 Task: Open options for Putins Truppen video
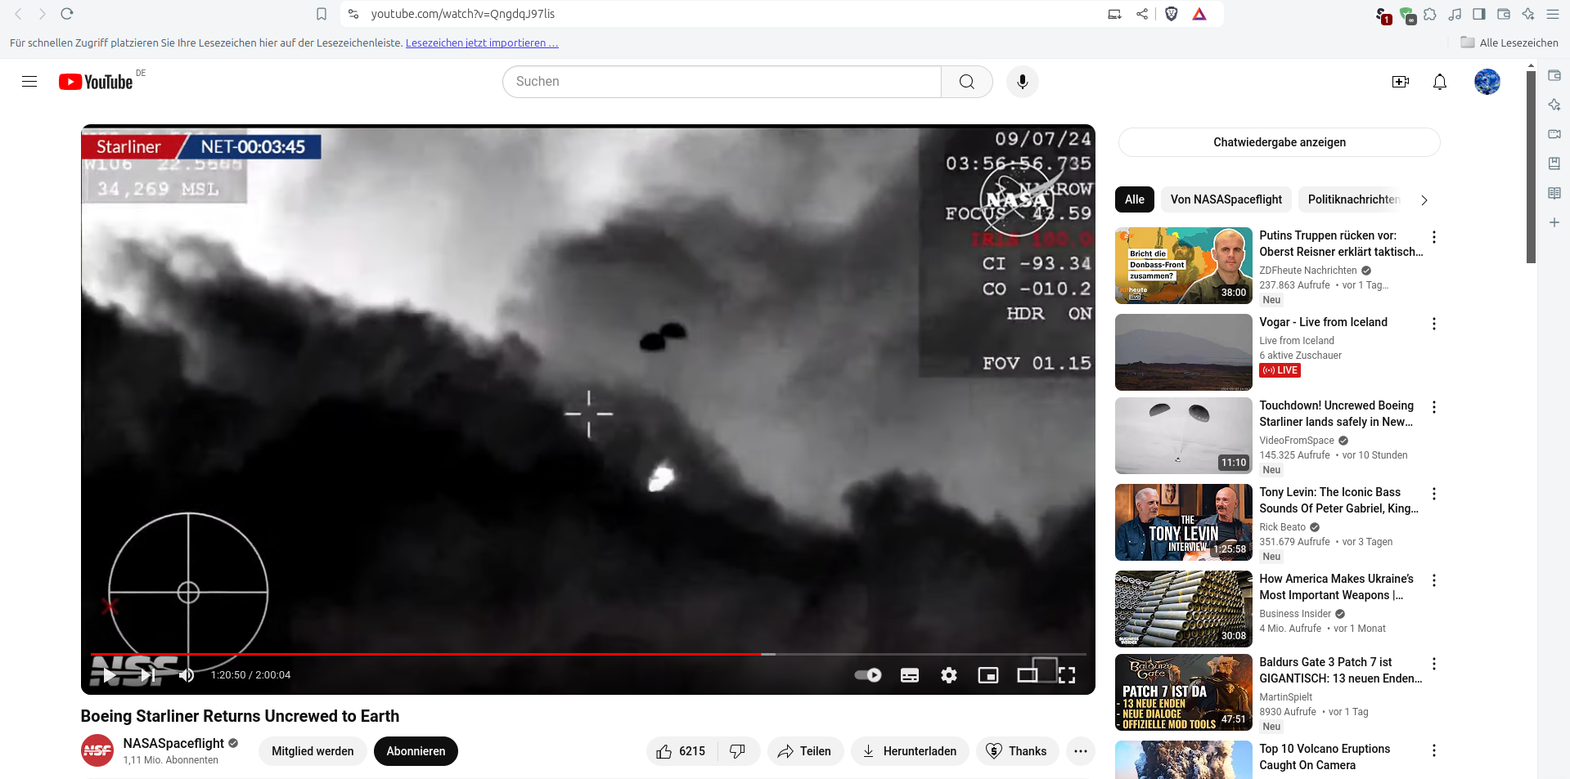1433,237
